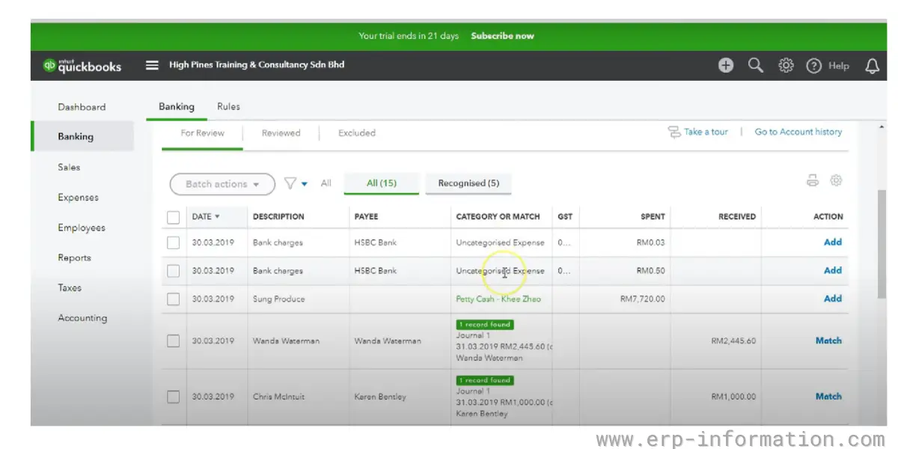Viewport: 898px width, 449px height.
Task: Open Dashboard in the sidebar
Action: (82, 107)
